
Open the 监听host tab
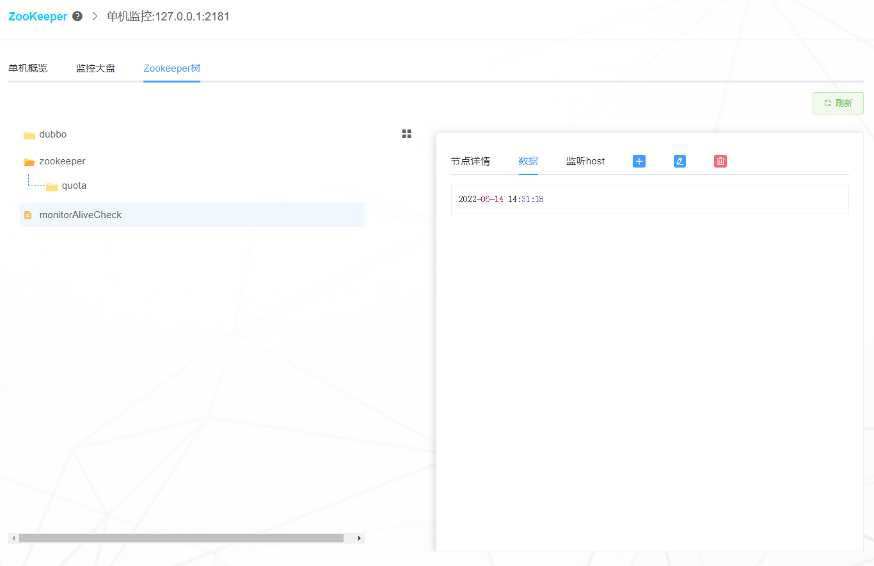tap(585, 161)
